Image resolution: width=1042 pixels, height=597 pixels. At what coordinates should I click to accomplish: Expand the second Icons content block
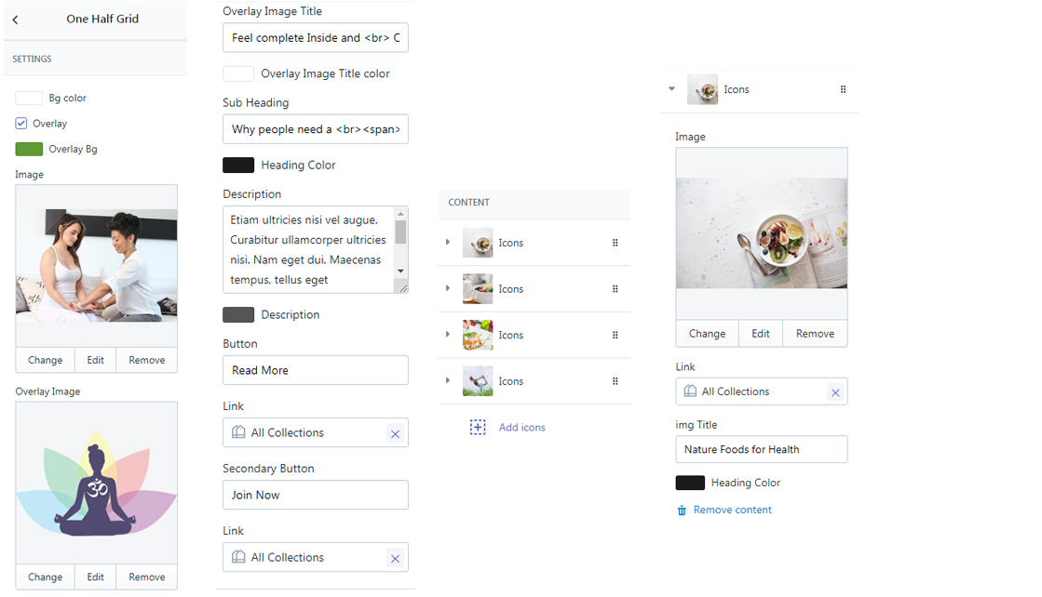pyautogui.click(x=448, y=288)
